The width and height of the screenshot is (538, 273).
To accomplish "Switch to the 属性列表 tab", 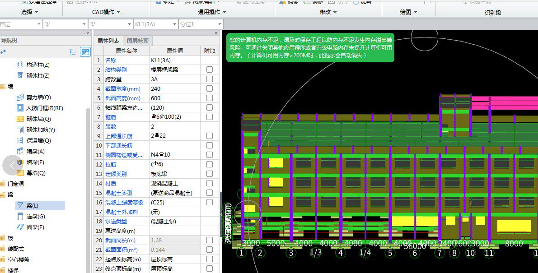I will coord(108,41).
